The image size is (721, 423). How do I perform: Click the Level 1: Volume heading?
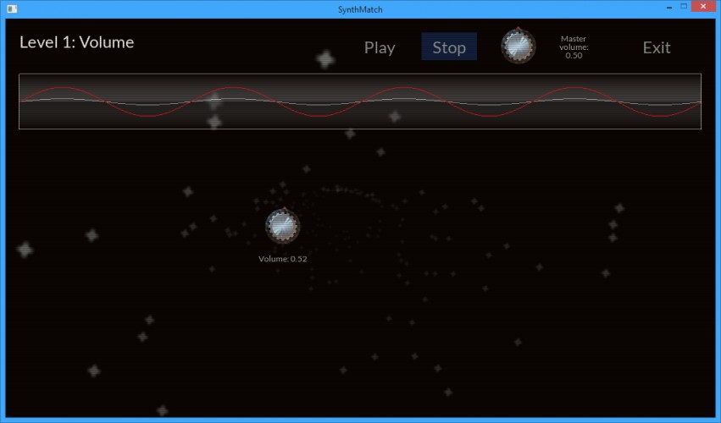click(77, 42)
